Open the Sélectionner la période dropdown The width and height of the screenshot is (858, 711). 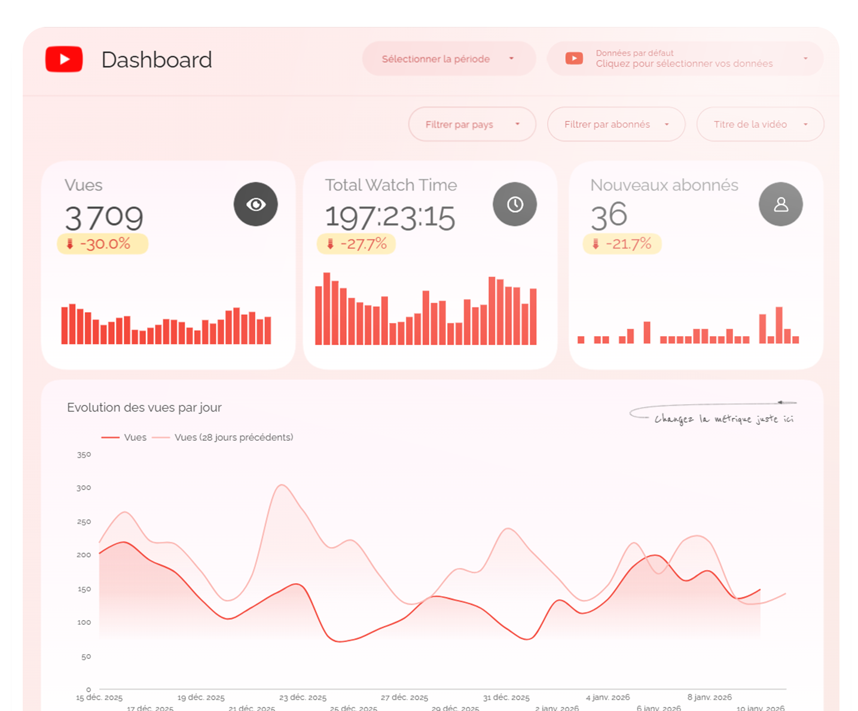coord(448,59)
